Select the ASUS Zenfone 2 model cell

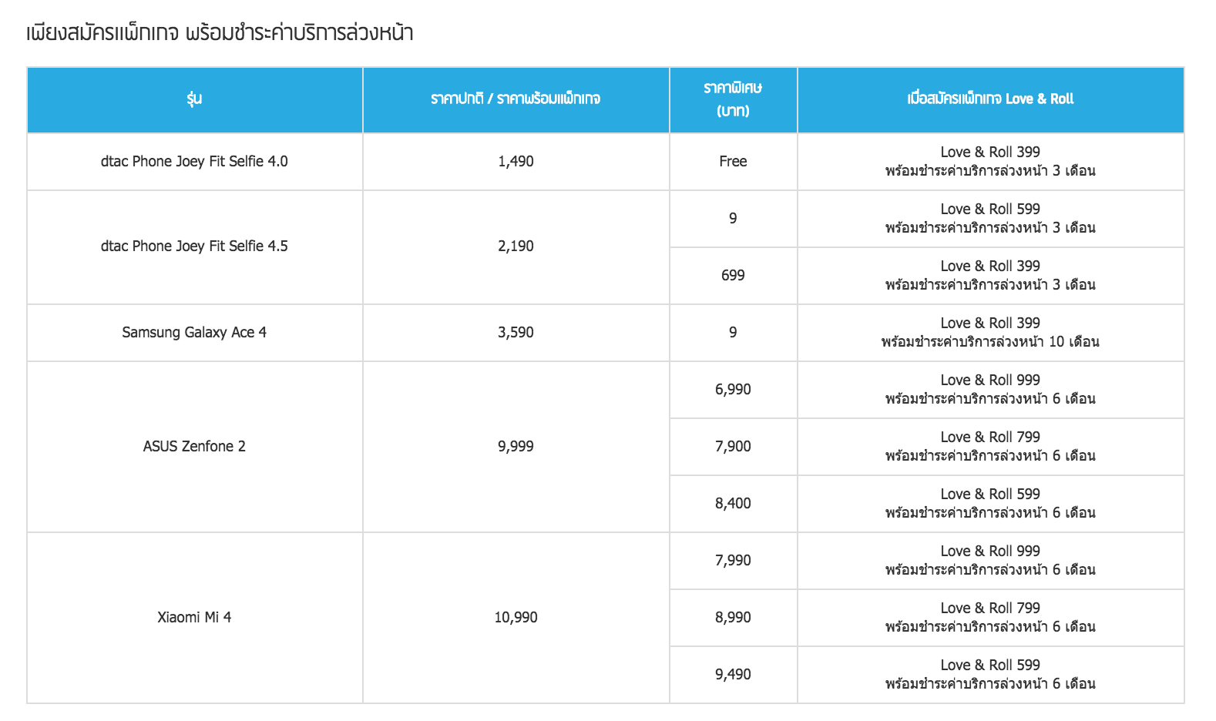click(x=194, y=447)
